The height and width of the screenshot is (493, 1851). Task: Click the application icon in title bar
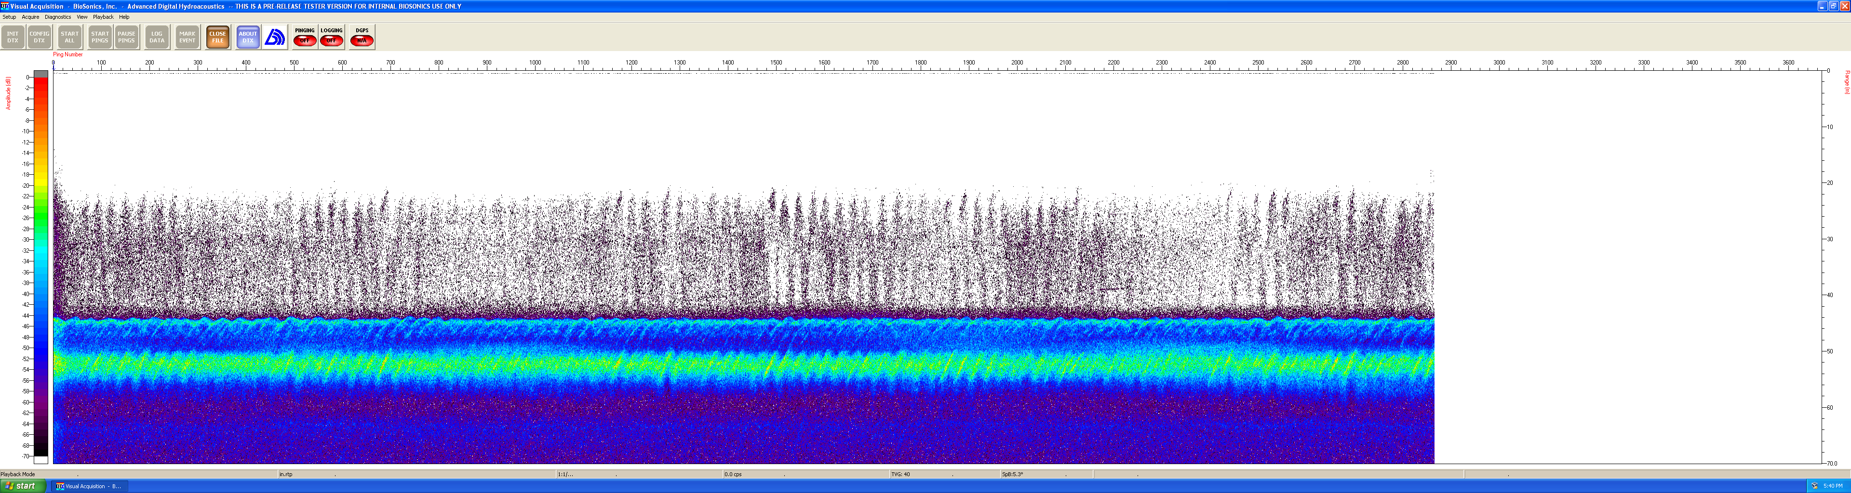(x=5, y=6)
